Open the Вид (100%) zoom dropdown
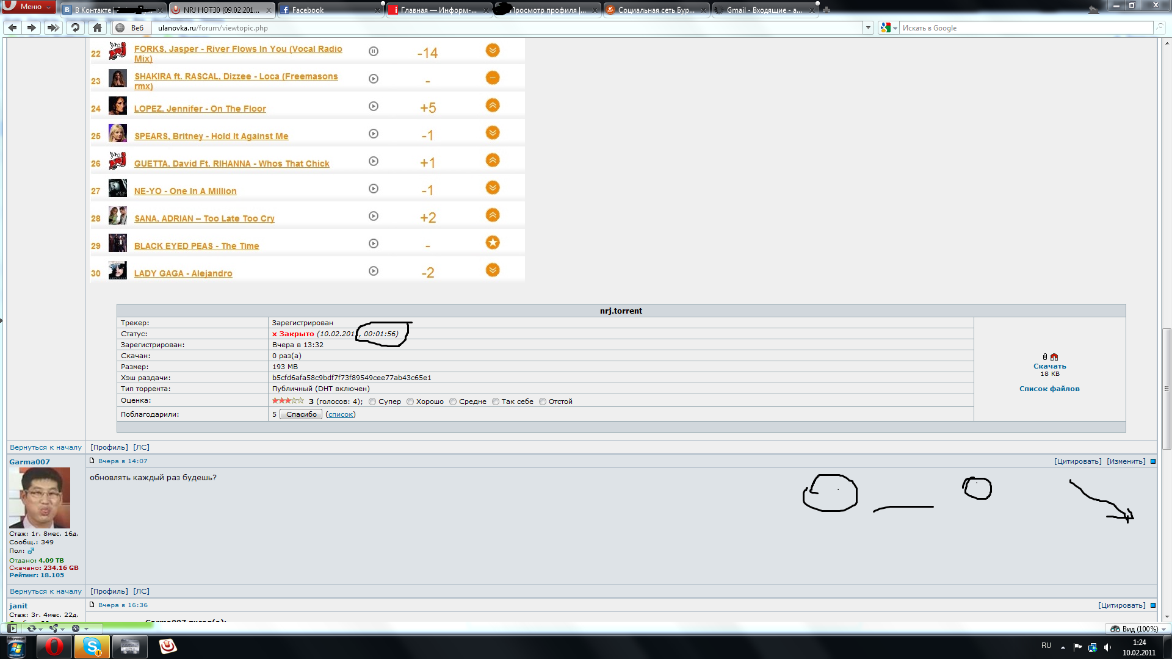1172x659 pixels. pyautogui.click(x=1138, y=628)
